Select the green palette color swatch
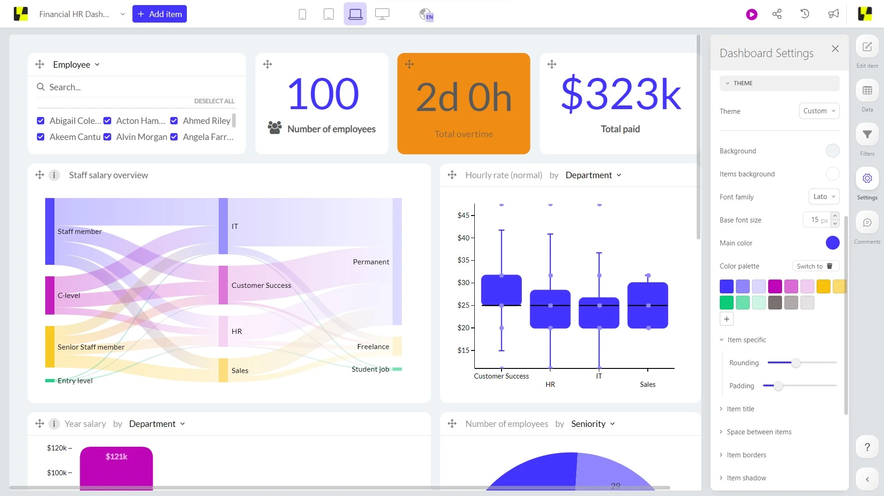 726,303
